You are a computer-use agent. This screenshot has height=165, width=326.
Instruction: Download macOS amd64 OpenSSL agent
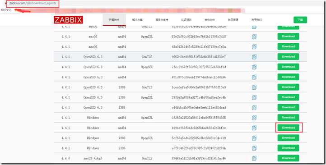tap(288, 37)
